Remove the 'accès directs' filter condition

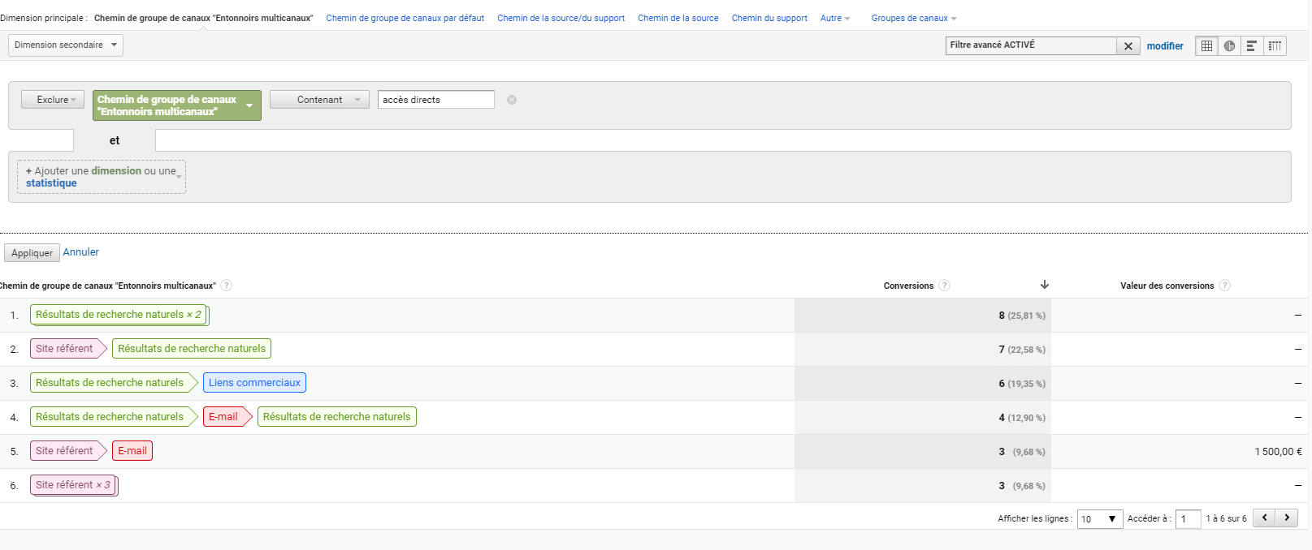[x=512, y=100]
